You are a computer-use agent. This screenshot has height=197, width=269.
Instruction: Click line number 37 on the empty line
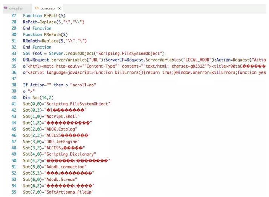pyautogui.click(x=14, y=79)
